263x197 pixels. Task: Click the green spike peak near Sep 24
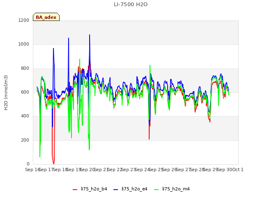pos(150,65)
